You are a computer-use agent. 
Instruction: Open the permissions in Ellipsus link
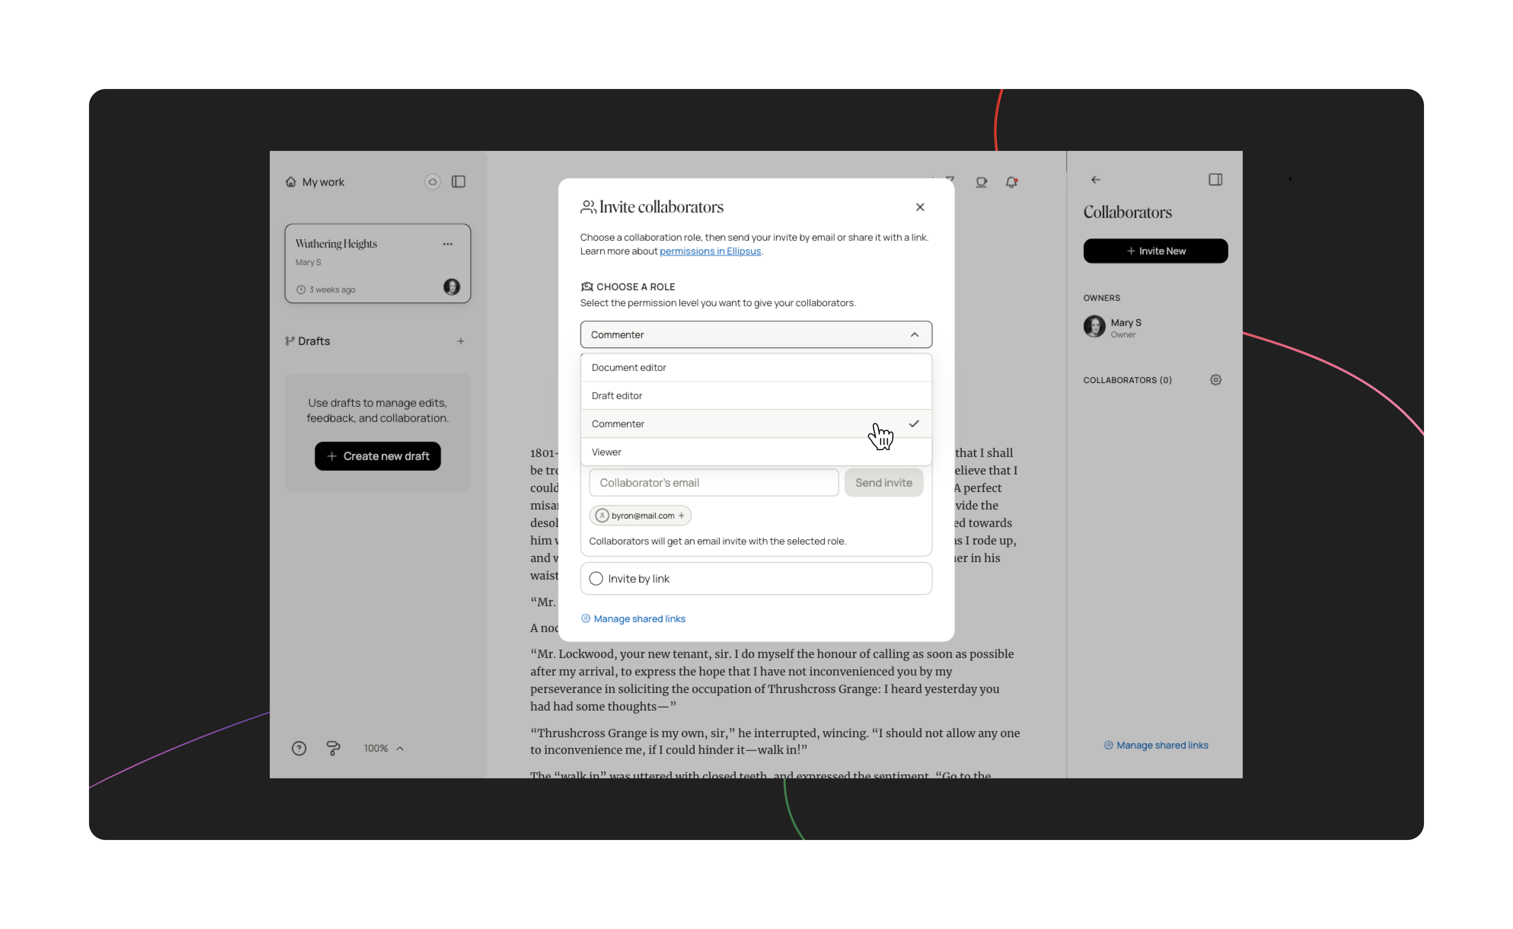point(710,251)
